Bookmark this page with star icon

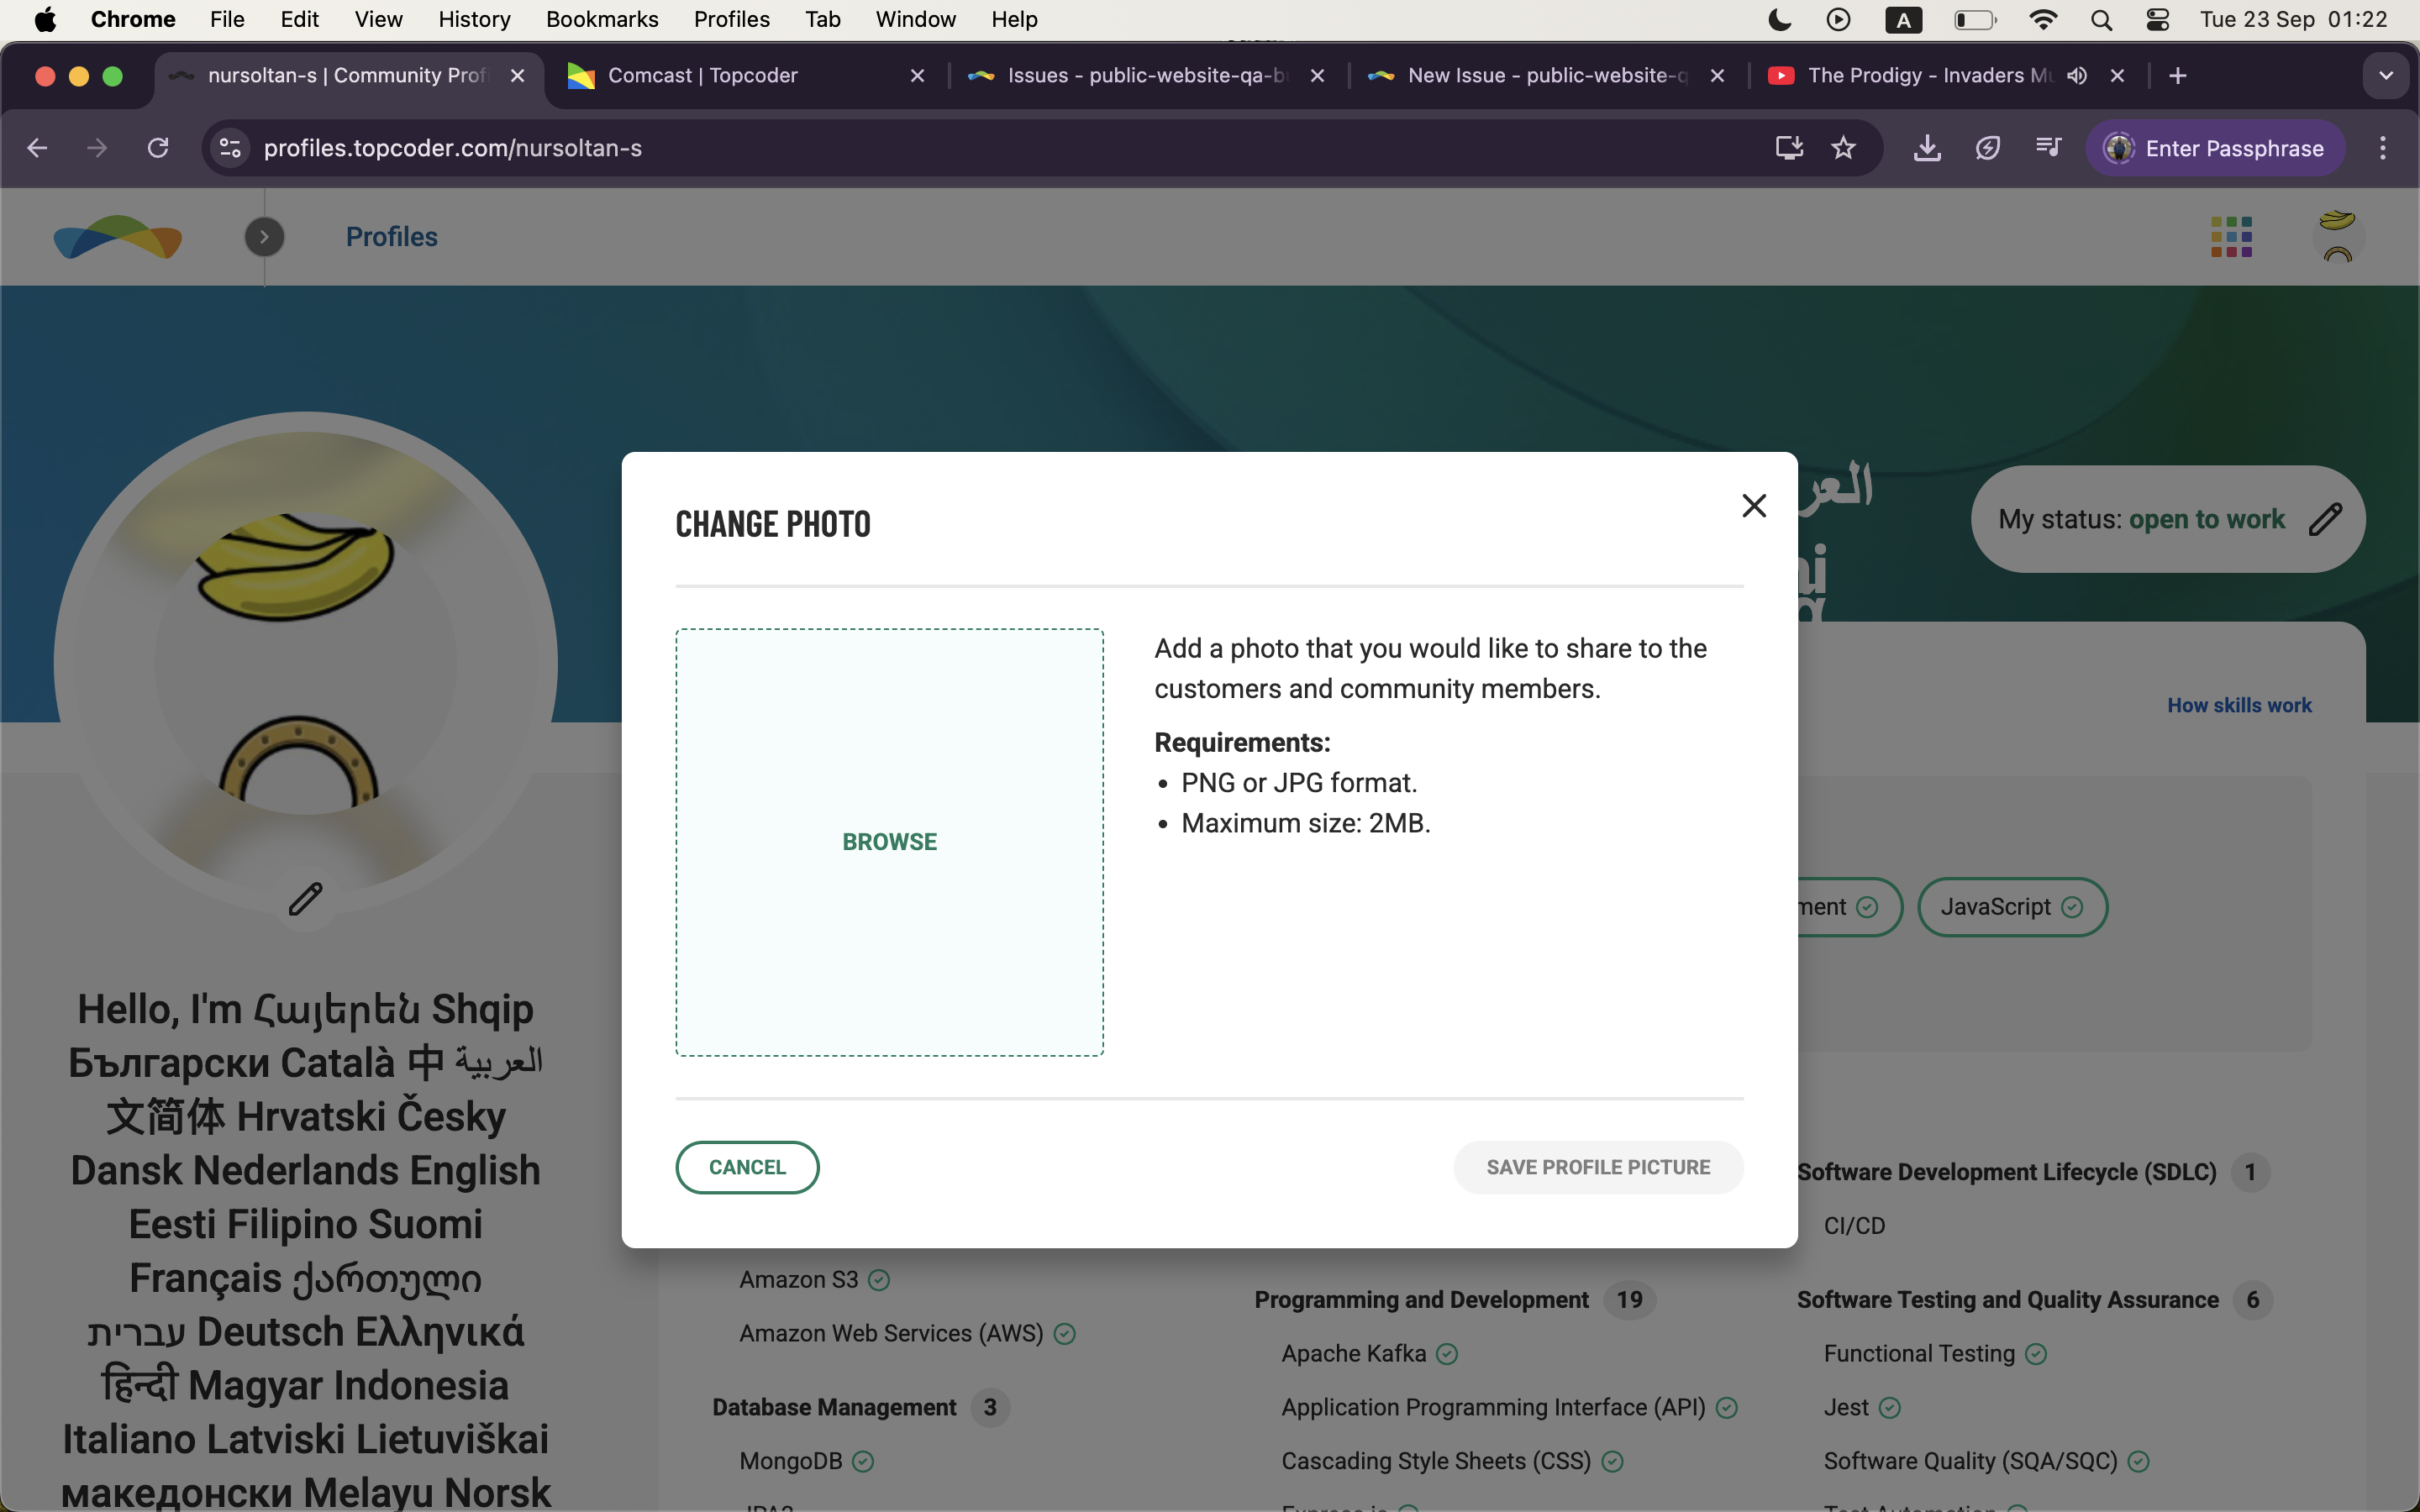(x=1843, y=148)
